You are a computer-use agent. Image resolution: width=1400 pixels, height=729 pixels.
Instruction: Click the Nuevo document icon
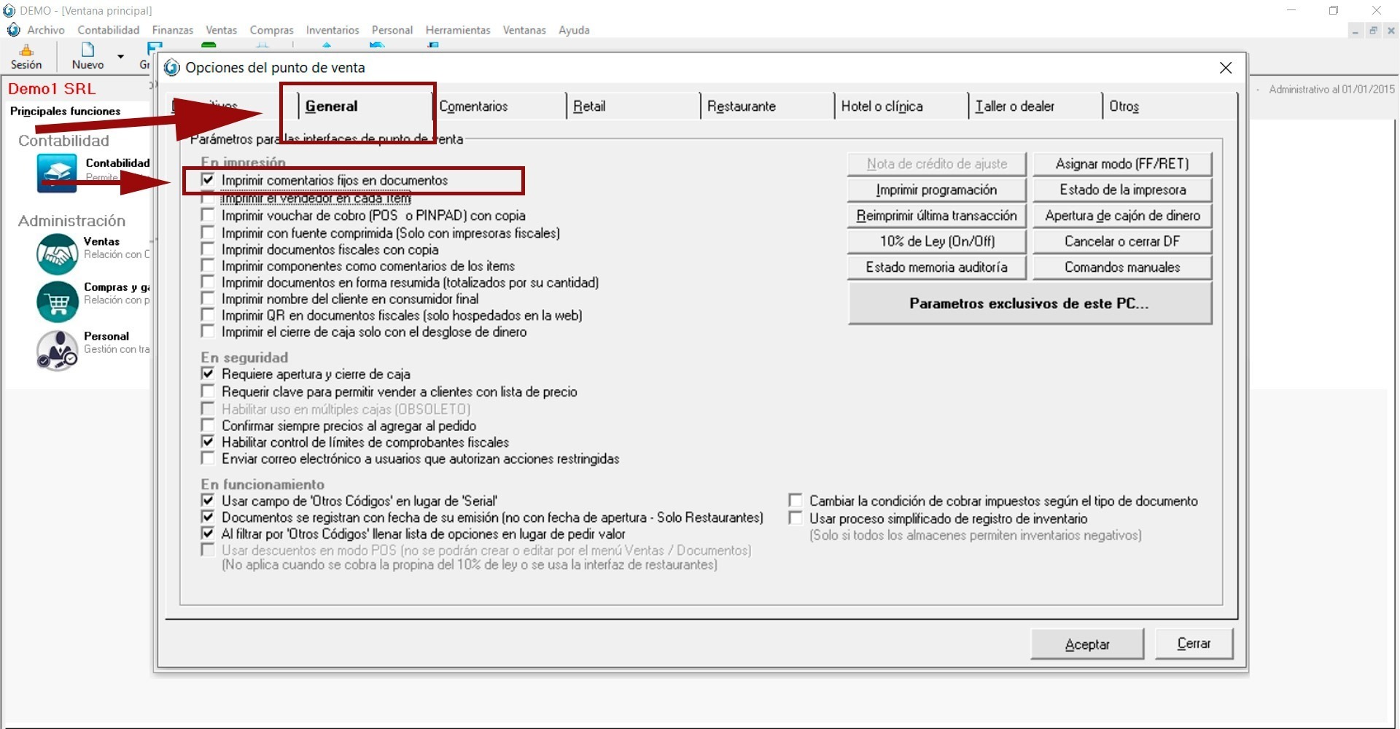(x=87, y=50)
